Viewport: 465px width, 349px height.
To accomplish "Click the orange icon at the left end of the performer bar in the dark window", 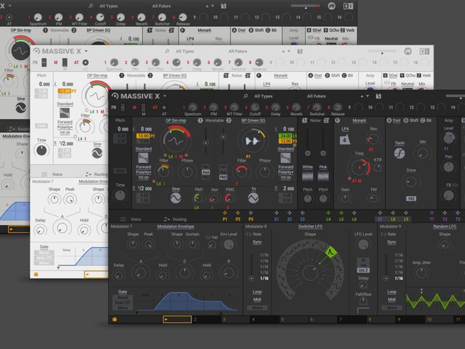I will tap(115, 319).
